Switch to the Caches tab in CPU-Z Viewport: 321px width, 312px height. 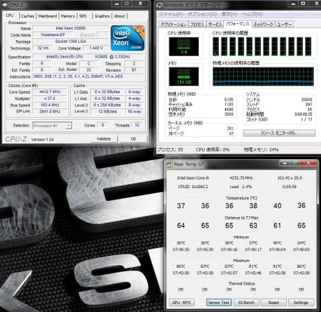click(27, 16)
